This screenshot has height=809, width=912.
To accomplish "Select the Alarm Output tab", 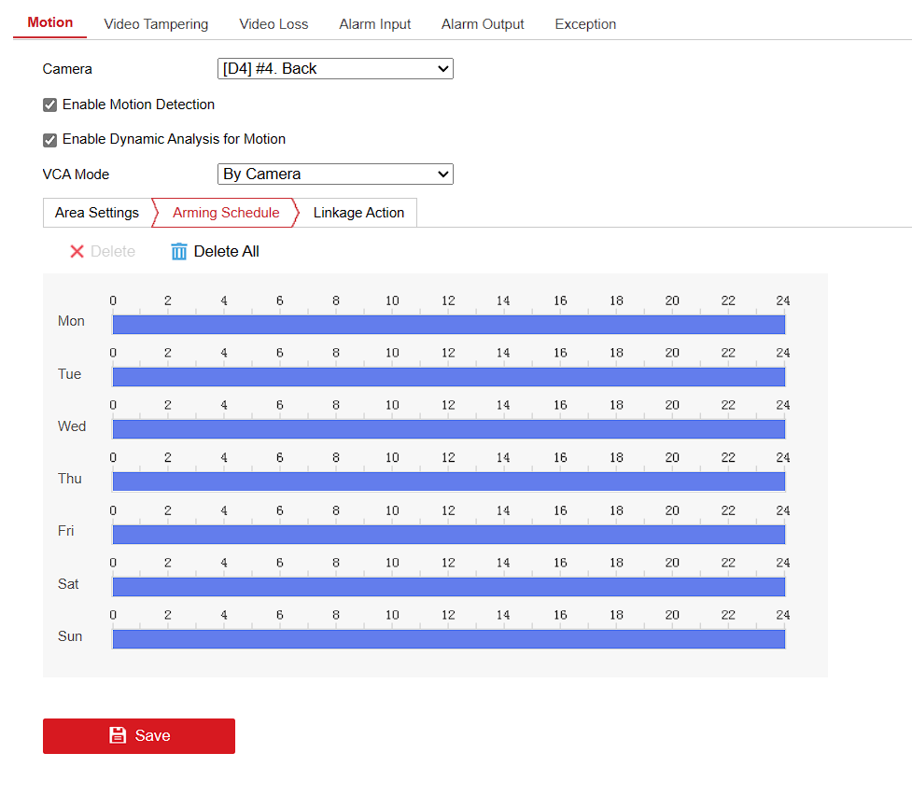I will coord(483,24).
